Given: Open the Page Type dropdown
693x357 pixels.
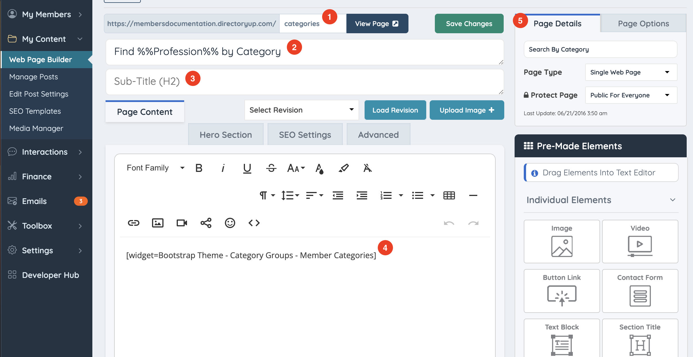Looking at the screenshot, I should point(631,72).
